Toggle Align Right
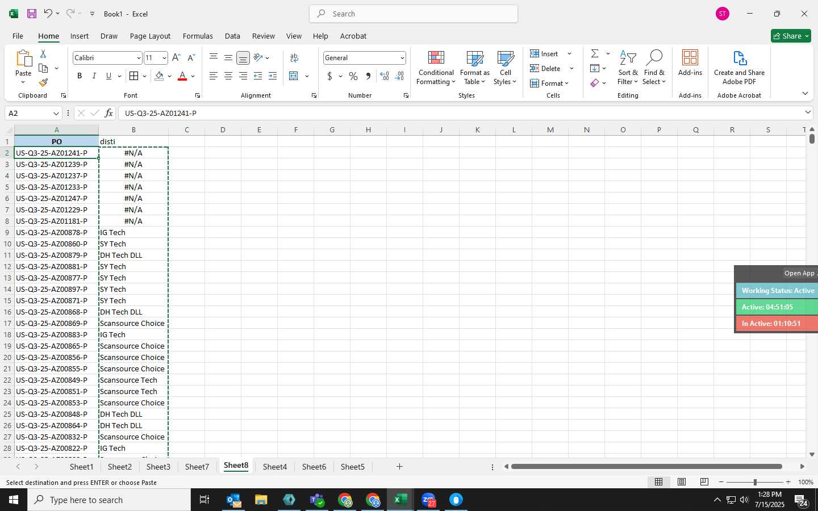Screen dimensions: 818x511 pos(243,76)
